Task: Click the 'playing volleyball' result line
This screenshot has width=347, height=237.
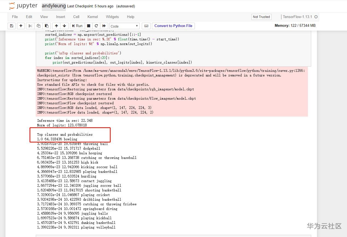Action: (x=76, y=227)
